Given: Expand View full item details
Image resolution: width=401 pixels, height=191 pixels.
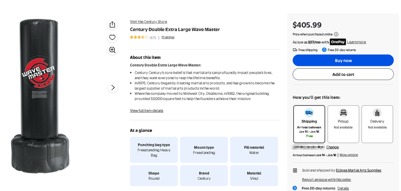Looking at the screenshot, I should point(147,111).
